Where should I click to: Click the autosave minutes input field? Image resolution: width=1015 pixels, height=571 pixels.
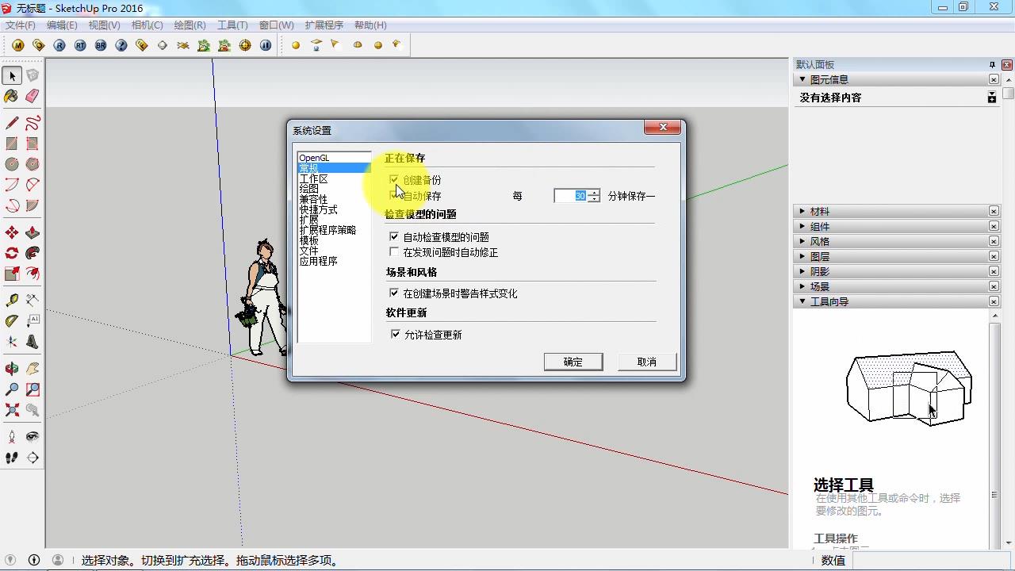570,196
